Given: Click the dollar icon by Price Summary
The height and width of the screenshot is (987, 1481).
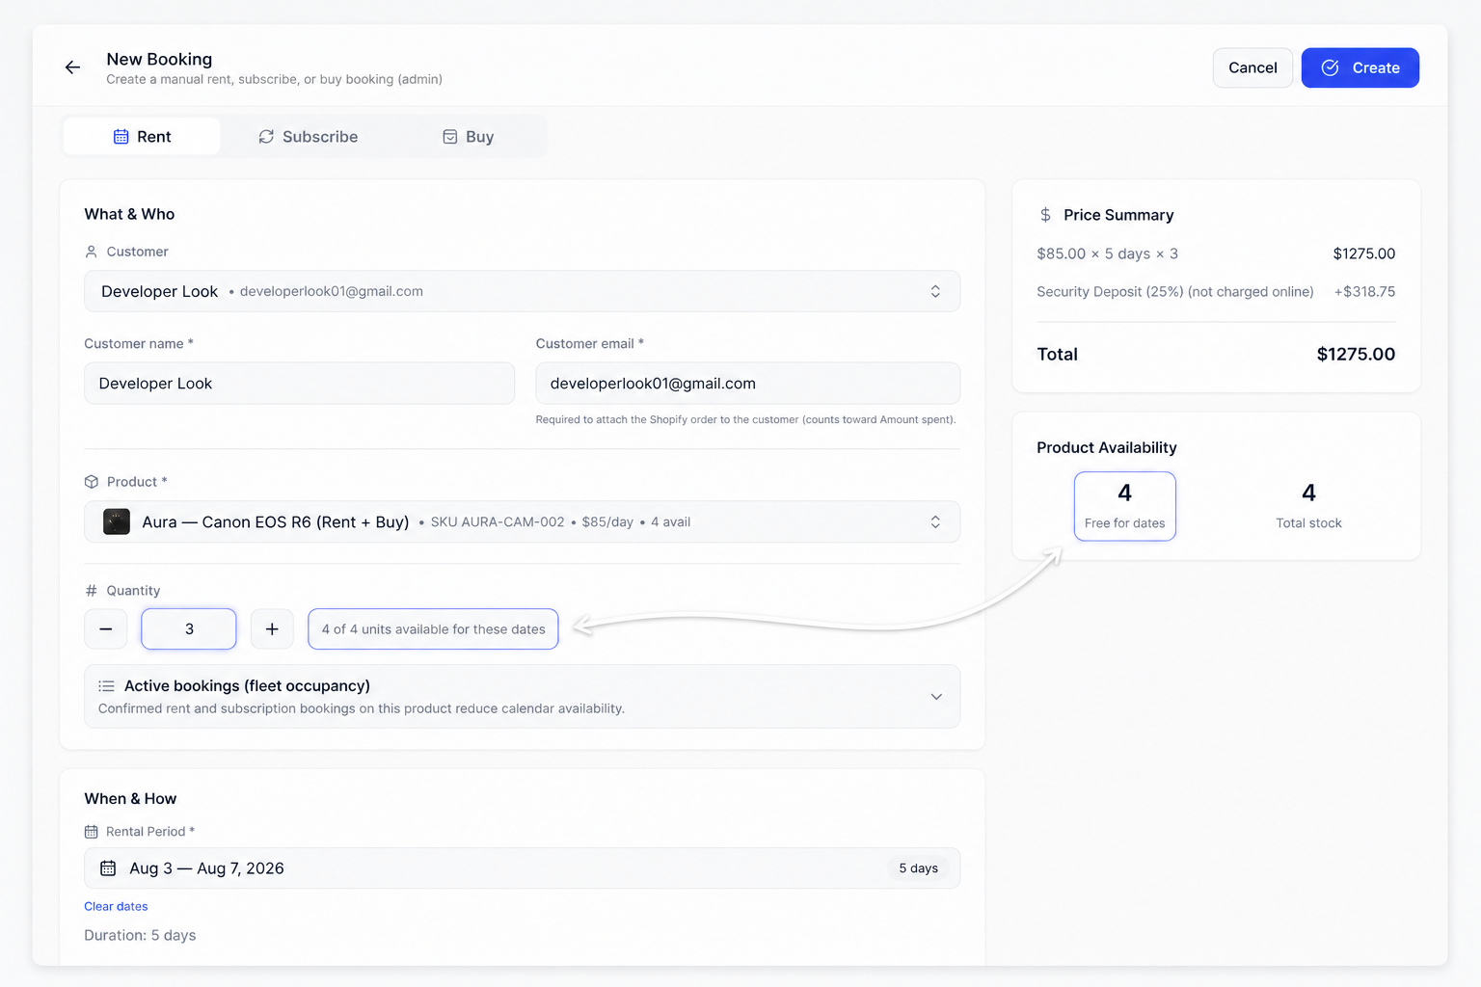Looking at the screenshot, I should click(1045, 215).
